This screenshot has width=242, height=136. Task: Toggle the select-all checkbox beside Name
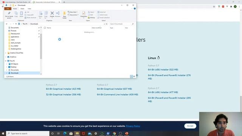45,28
